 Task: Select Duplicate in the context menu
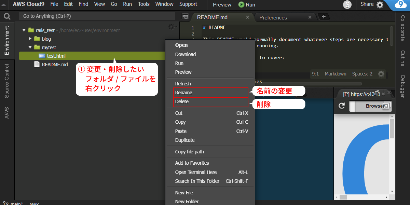tap(210, 140)
